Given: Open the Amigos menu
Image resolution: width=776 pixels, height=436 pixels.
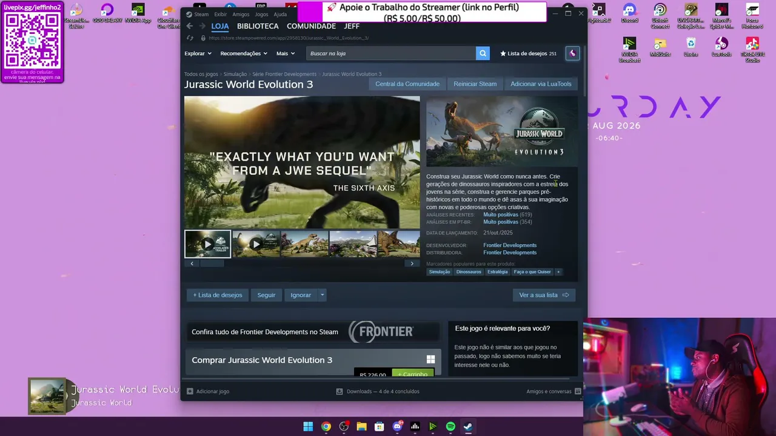Looking at the screenshot, I should tap(241, 14).
